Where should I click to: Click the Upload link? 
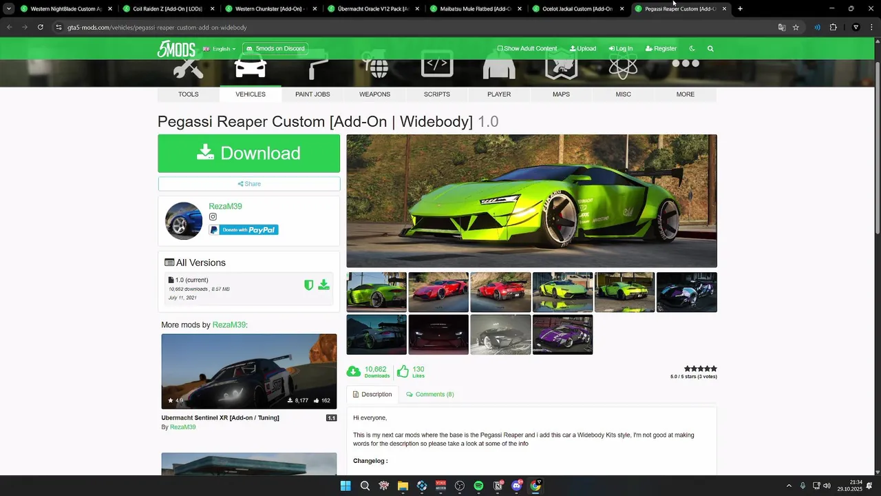pyautogui.click(x=583, y=48)
